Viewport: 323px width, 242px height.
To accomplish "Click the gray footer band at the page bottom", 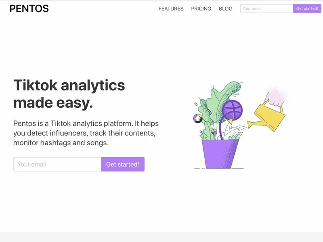I will (161, 237).
